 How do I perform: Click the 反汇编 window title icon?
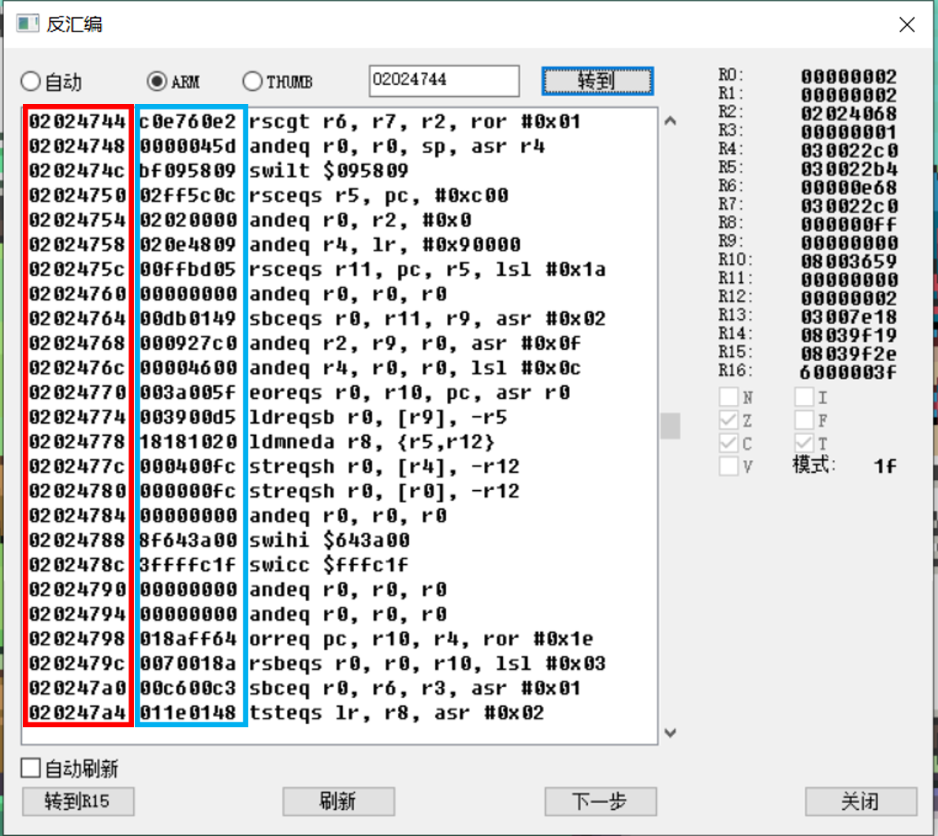pos(28,24)
